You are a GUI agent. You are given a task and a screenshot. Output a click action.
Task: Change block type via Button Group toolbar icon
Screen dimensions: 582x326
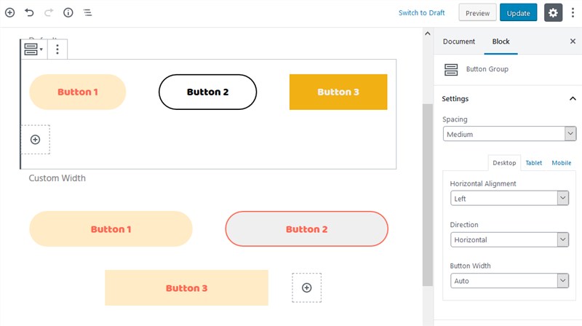[x=33, y=49]
